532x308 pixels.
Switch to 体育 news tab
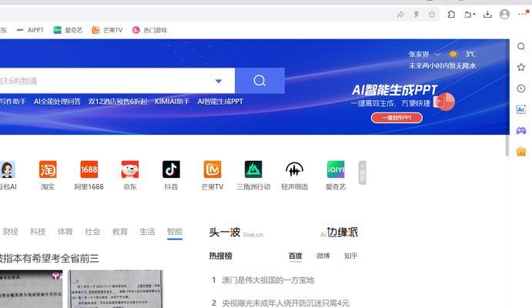click(65, 232)
